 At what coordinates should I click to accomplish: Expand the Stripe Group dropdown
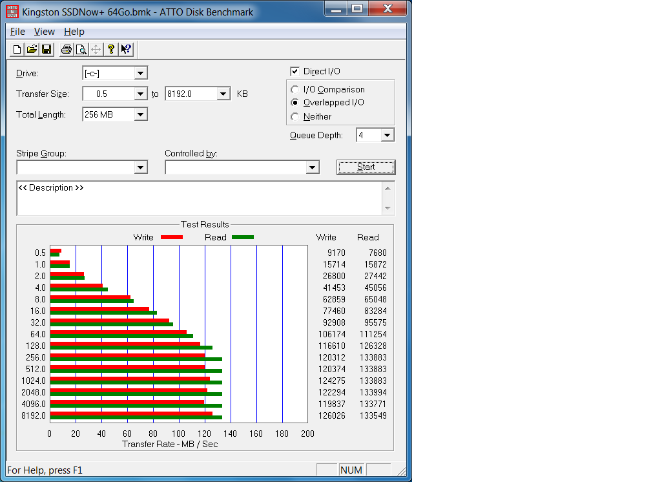[x=141, y=167]
